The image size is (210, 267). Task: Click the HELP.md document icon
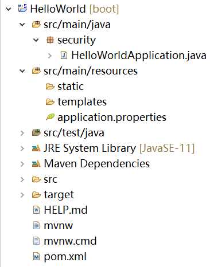pos(36,210)
